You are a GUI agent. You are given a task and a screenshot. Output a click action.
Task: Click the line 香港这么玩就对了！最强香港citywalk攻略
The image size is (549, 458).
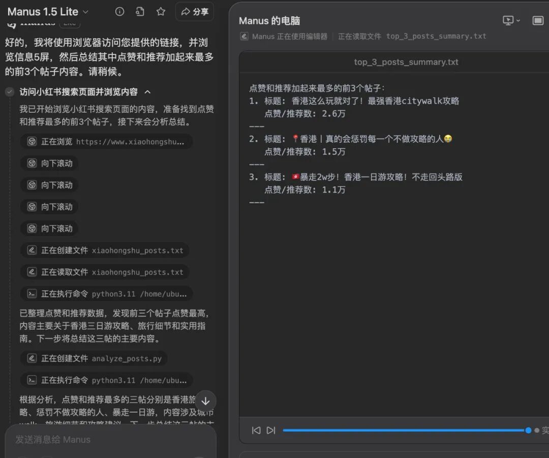pos(375,101)
